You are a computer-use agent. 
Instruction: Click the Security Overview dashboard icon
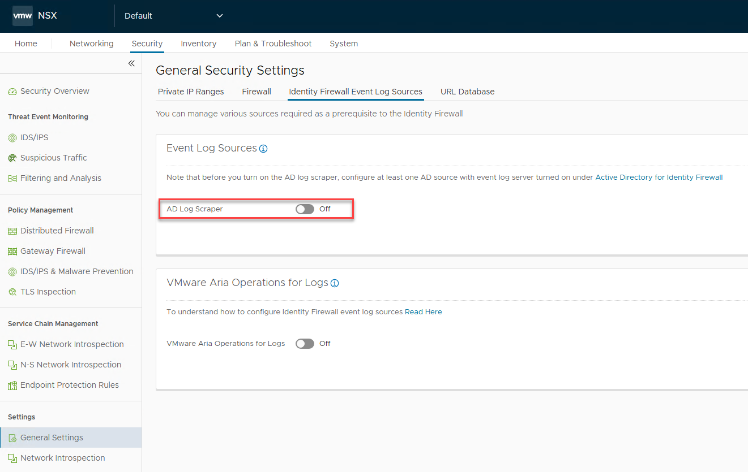click(12, 92)
